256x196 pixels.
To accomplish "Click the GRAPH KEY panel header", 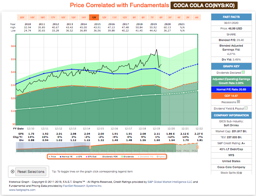I will (231, 66).
